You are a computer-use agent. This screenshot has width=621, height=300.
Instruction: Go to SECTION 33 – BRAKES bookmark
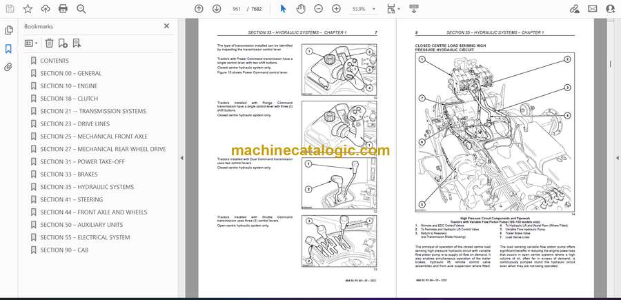pyautogui.click(x=69, y=174)
